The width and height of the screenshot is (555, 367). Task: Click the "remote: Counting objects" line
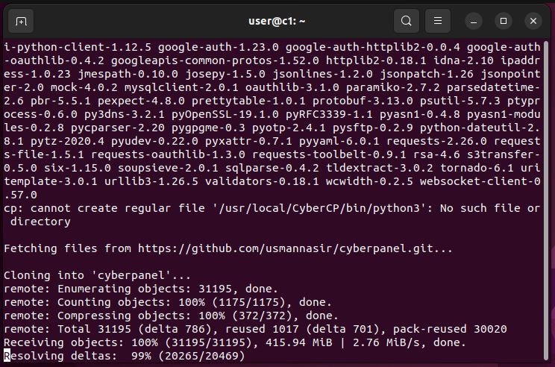pos(167,302)
